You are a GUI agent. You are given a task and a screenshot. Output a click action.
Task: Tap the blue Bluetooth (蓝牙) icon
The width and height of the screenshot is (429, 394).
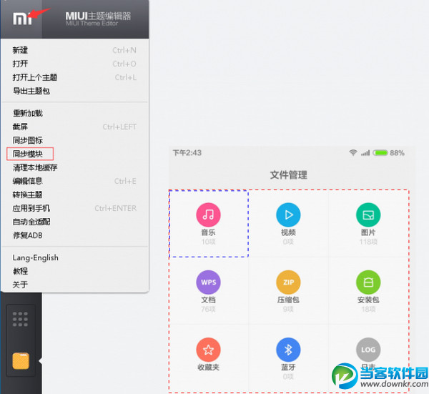click(288, 350)
